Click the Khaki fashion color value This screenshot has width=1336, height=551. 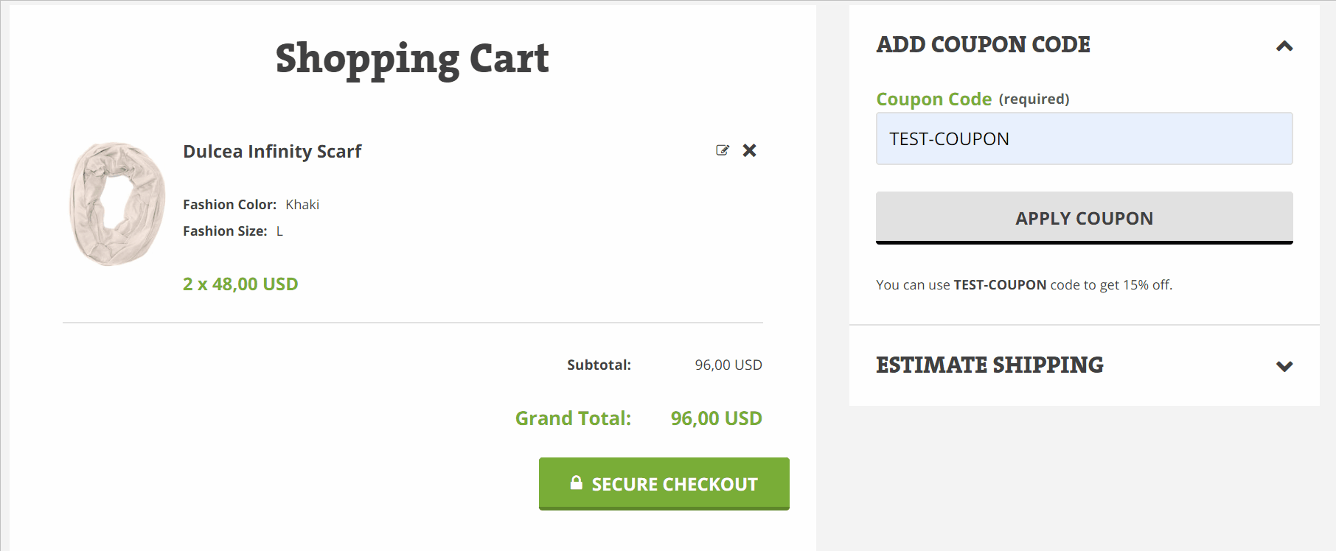[302, 205]
